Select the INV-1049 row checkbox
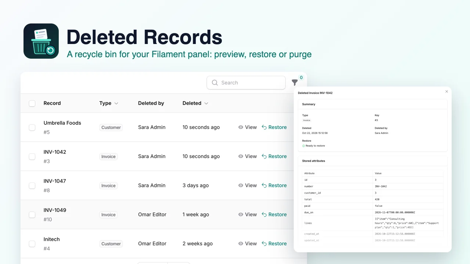 [32, 214]
